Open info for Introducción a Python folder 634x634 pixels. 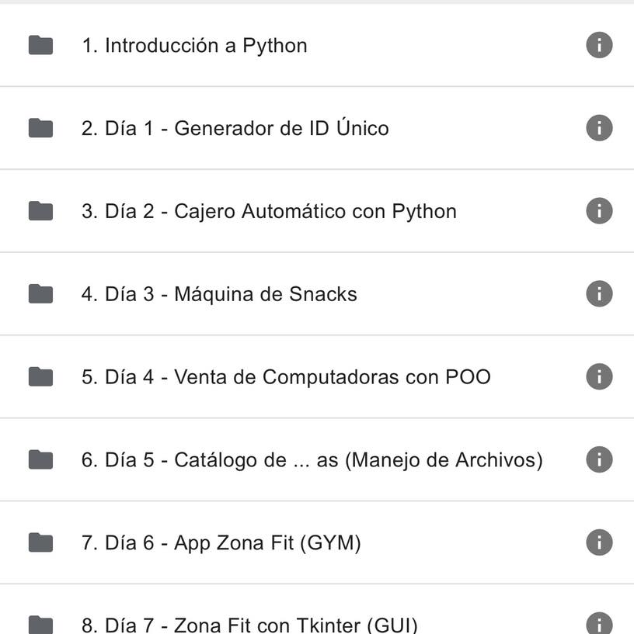[599, 45]
